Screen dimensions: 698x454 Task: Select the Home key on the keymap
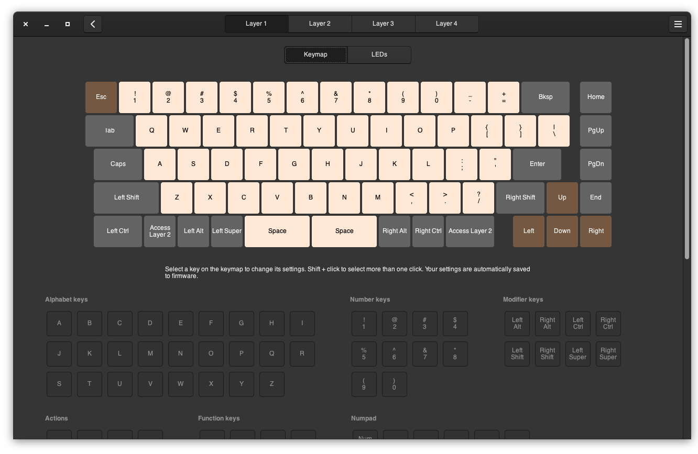(x=595, y=97)
